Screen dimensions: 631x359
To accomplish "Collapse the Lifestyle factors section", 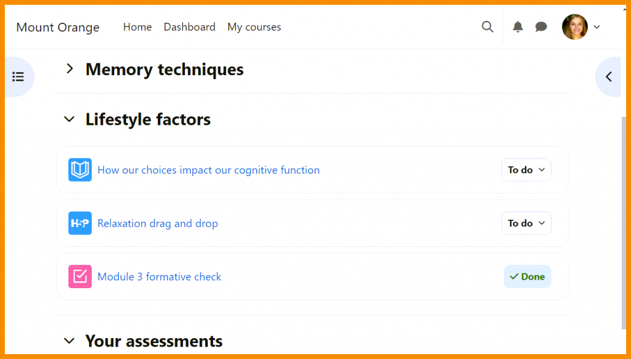I will coord(70,119).
